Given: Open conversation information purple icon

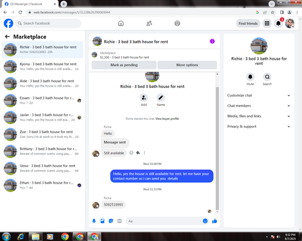Looking at the screenshot, I should (212, 41).
